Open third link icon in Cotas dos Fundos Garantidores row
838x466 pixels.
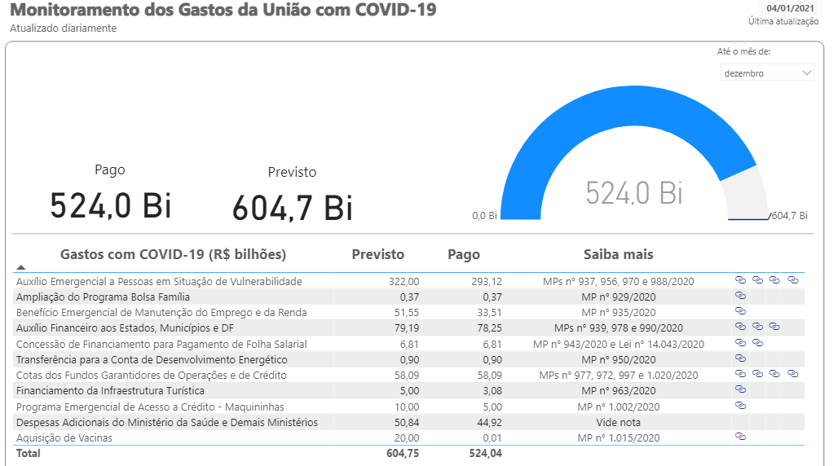(x=774, y=374)
